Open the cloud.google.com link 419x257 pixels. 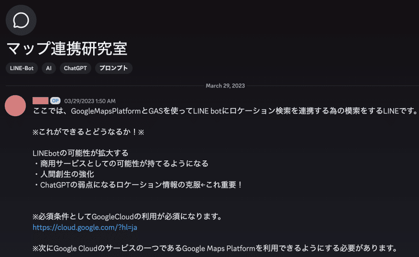coord(85,227)
